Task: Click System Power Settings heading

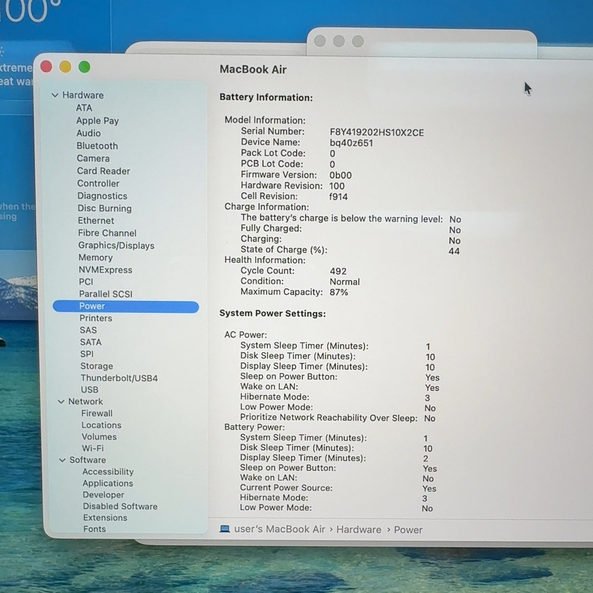Action: click(x=272, y=314)
